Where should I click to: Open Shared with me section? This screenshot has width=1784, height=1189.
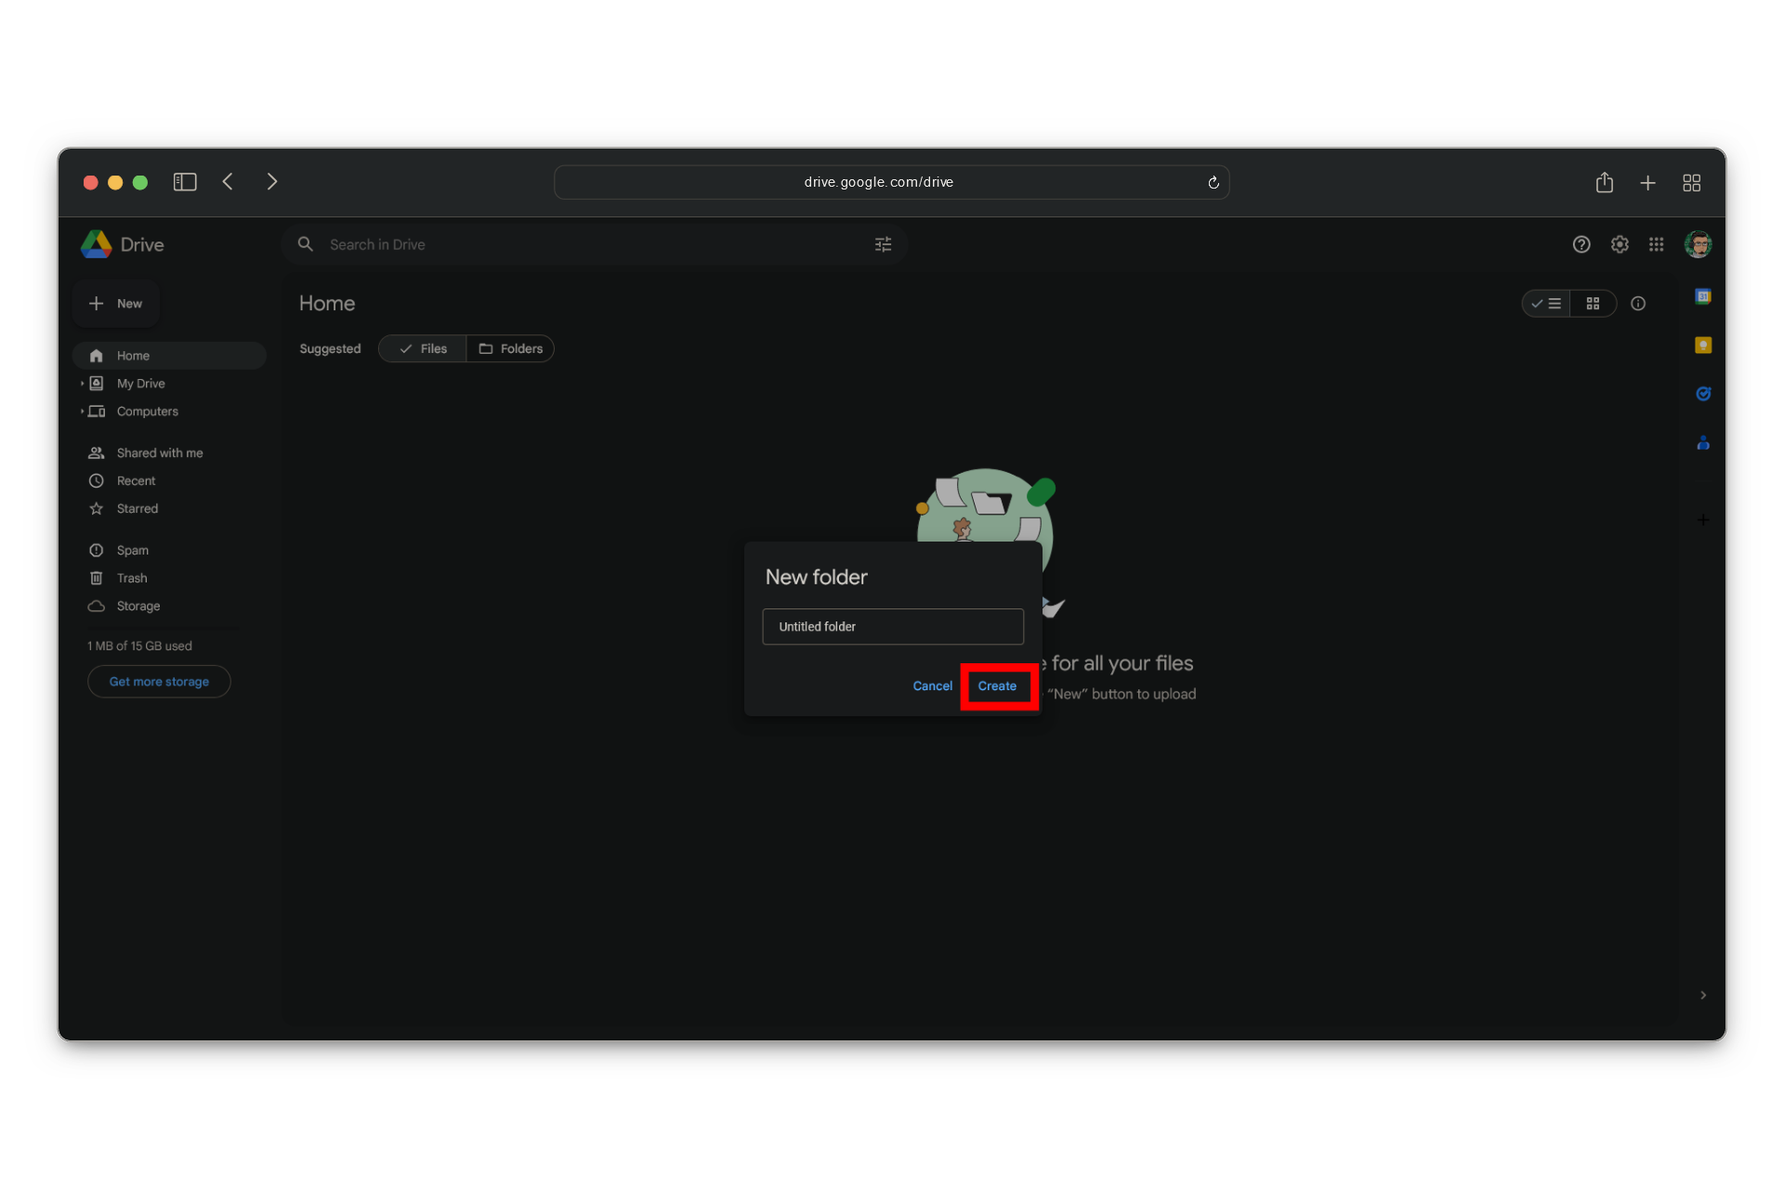159,453
